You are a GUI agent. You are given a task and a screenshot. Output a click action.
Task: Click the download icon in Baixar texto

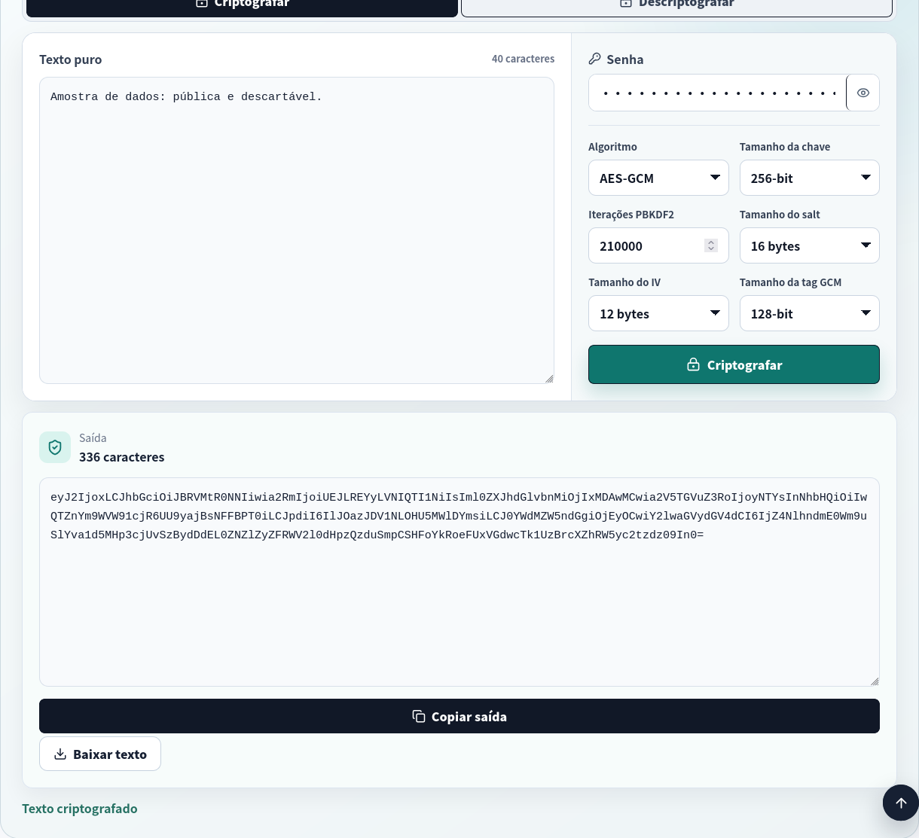point(60,754)
